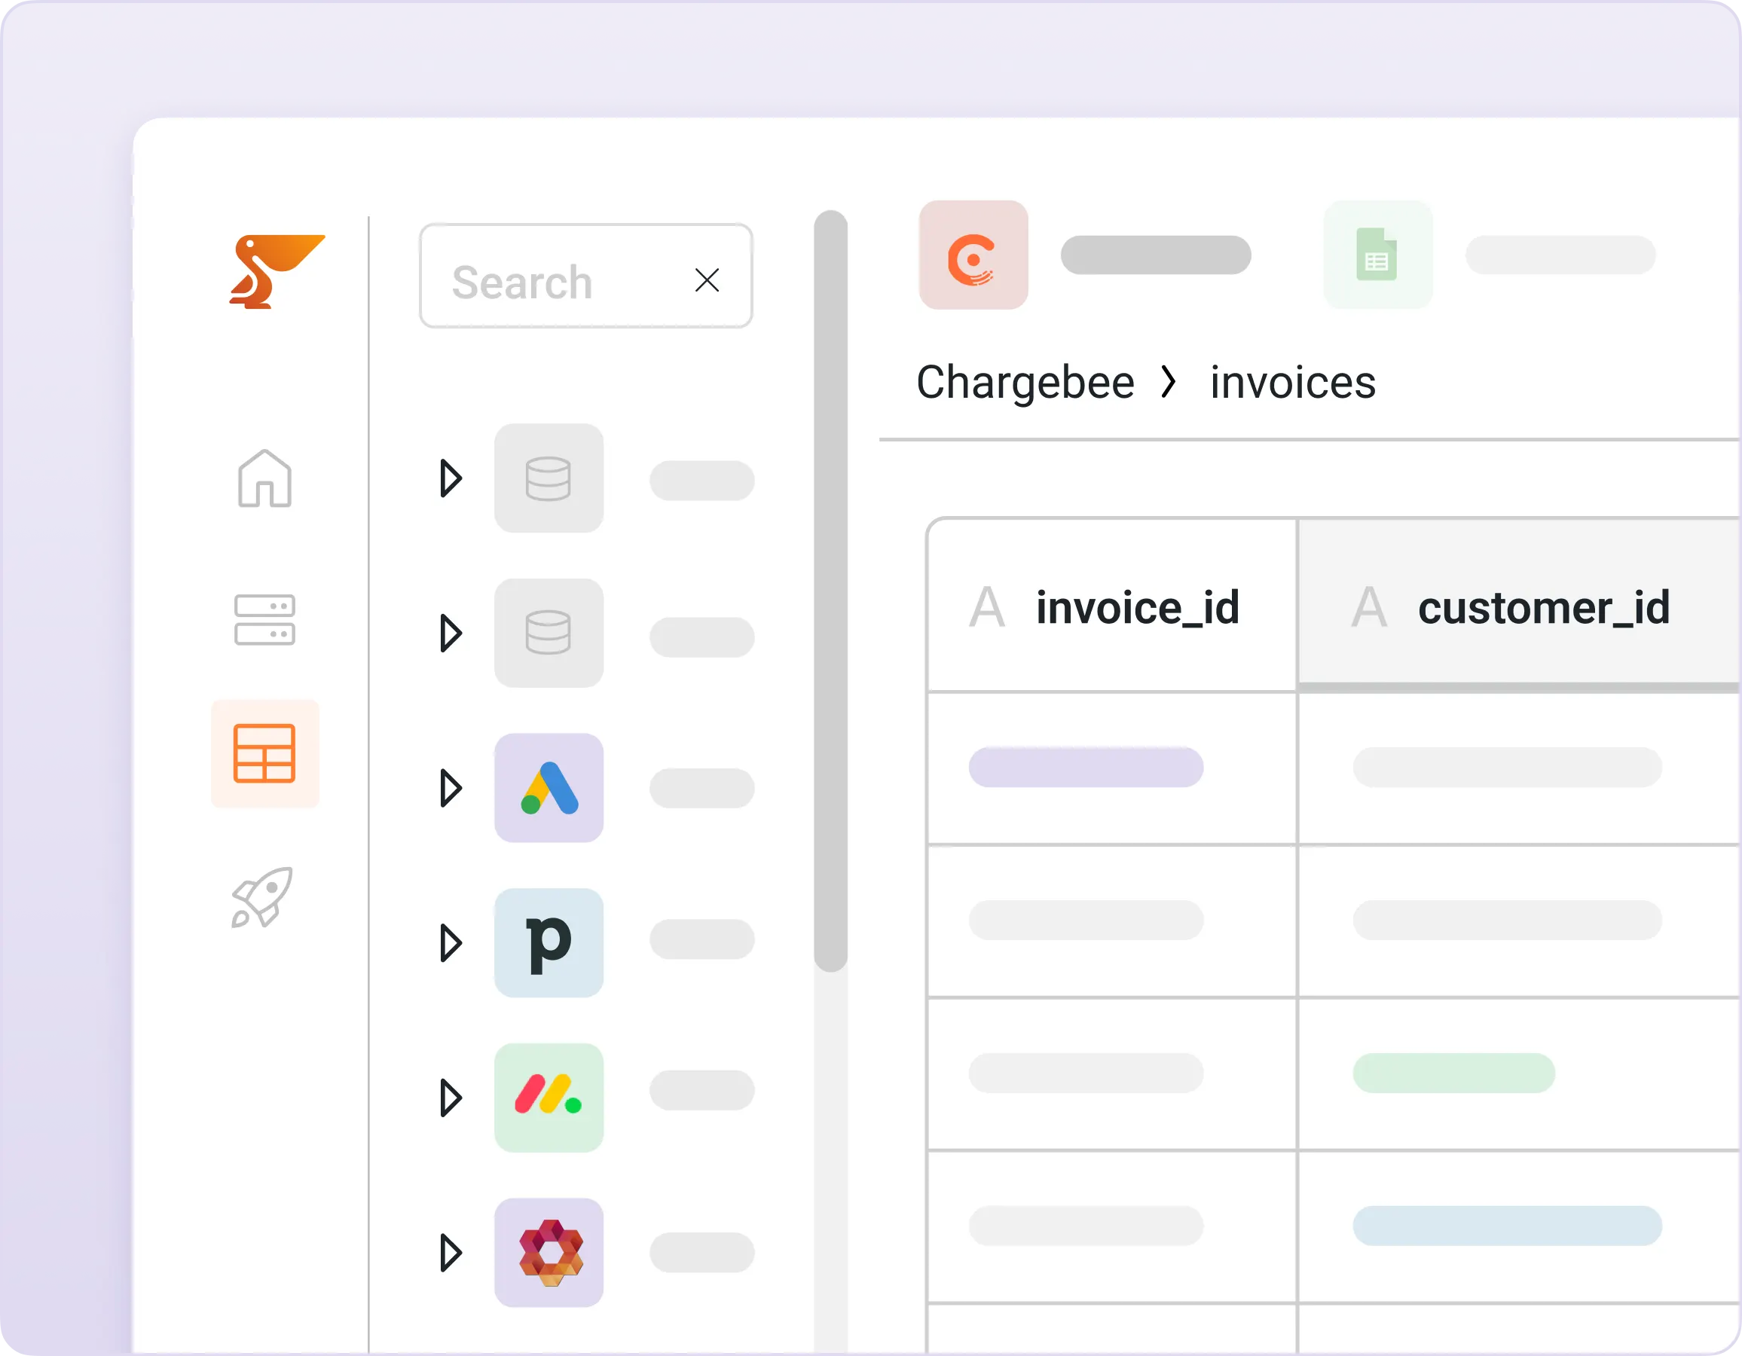
Task: Open the database servers sidebar icon
Action: pos(264,619)
